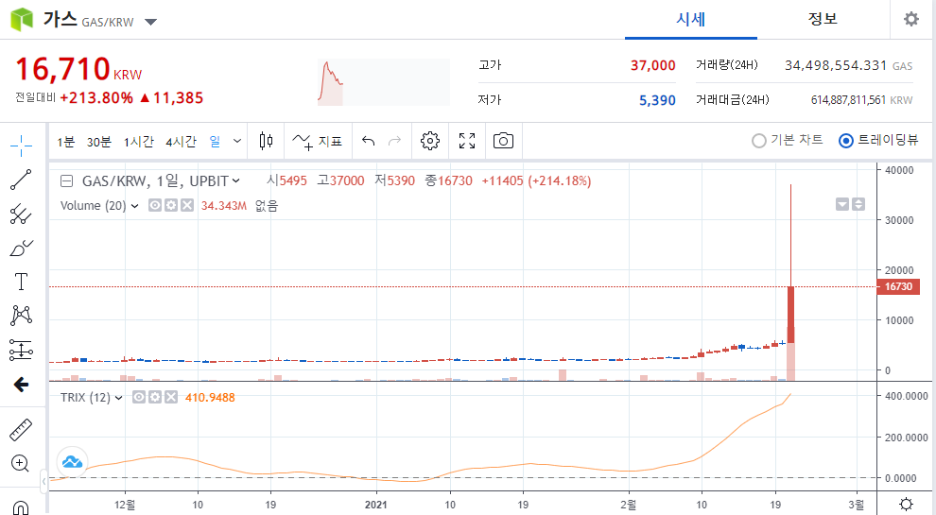Viewport: 936px width, 515px height.
Task: Expand the TRIX (12) legend chevron
Action: (x=119, y=398)
